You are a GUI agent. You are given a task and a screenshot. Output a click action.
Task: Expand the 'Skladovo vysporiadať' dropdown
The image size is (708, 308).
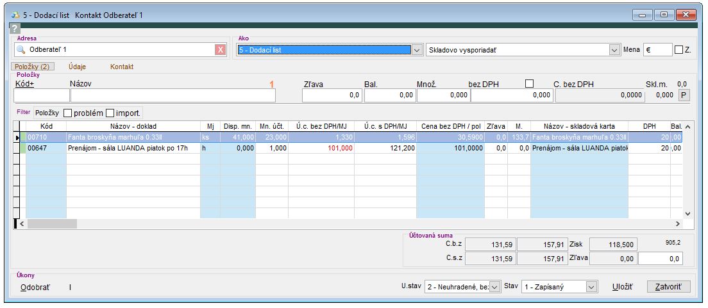click(x=613, y=50)
